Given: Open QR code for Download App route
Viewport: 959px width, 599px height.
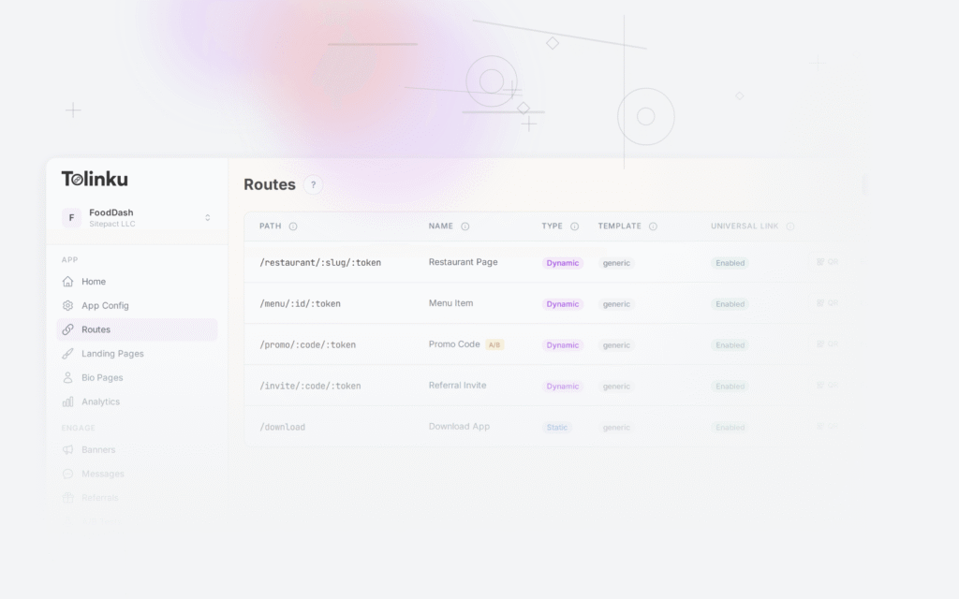Looking at the screenshot, I should coord(827,426).
